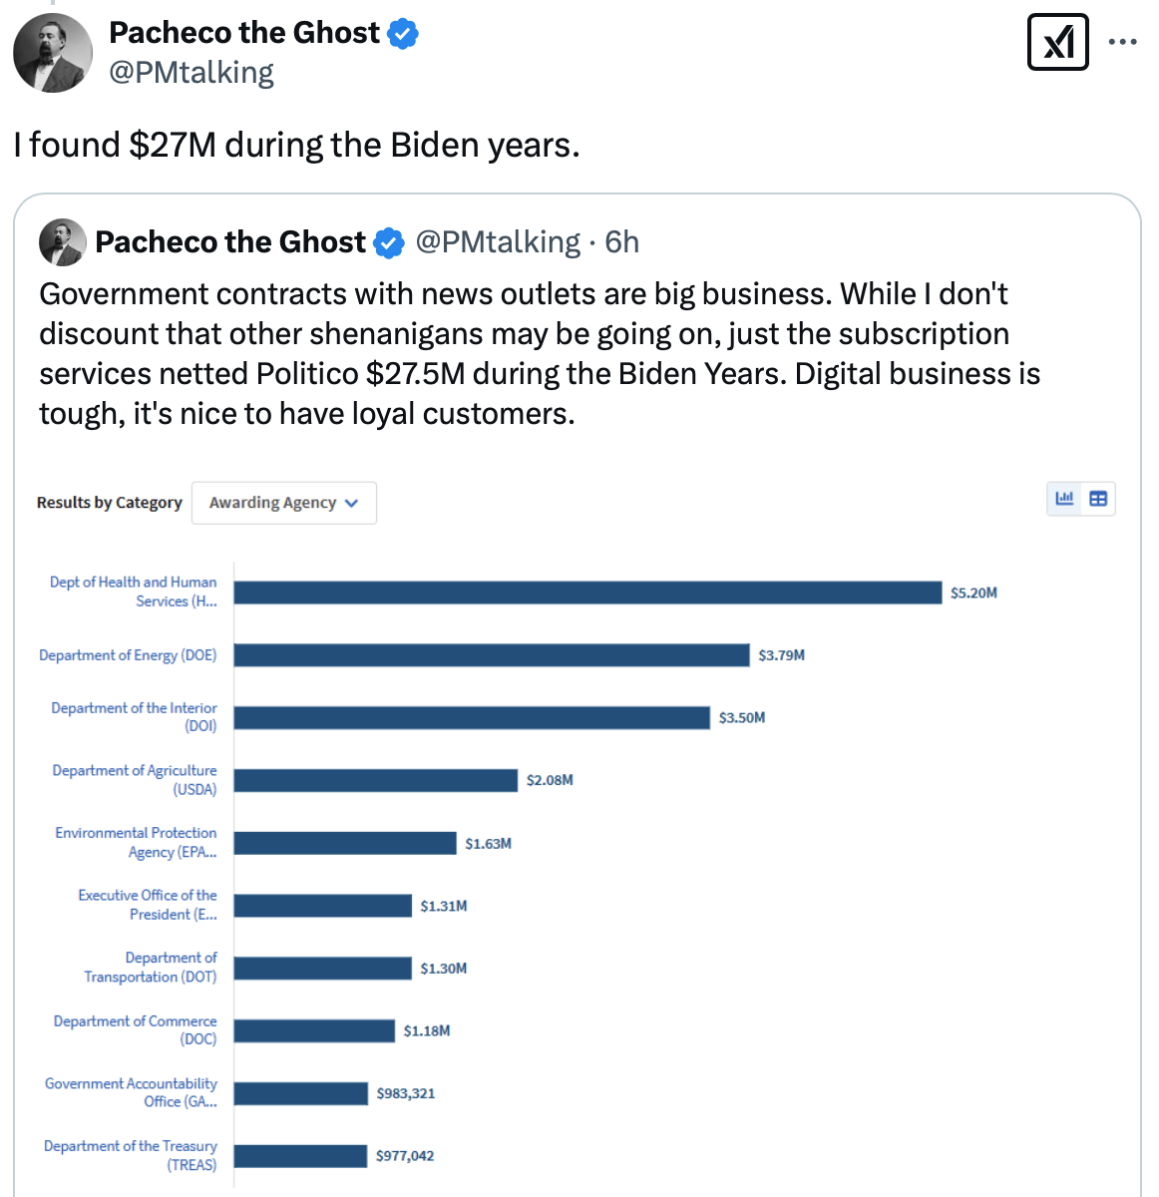Click Pacheco the Ghost name in quoted tweet
1159x1197 pixels.
pos(230,242)
